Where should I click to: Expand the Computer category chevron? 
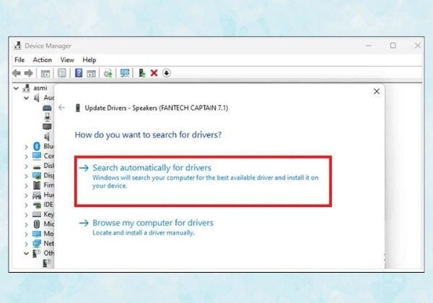(26, 157)
